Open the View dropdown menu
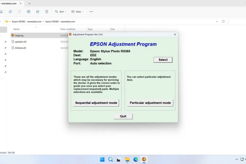The image size is (246, 164). click(77, 12)
